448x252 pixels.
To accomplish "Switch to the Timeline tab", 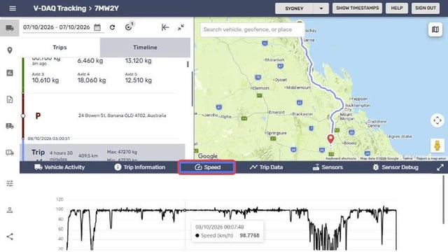I will [x=145, y=48].
